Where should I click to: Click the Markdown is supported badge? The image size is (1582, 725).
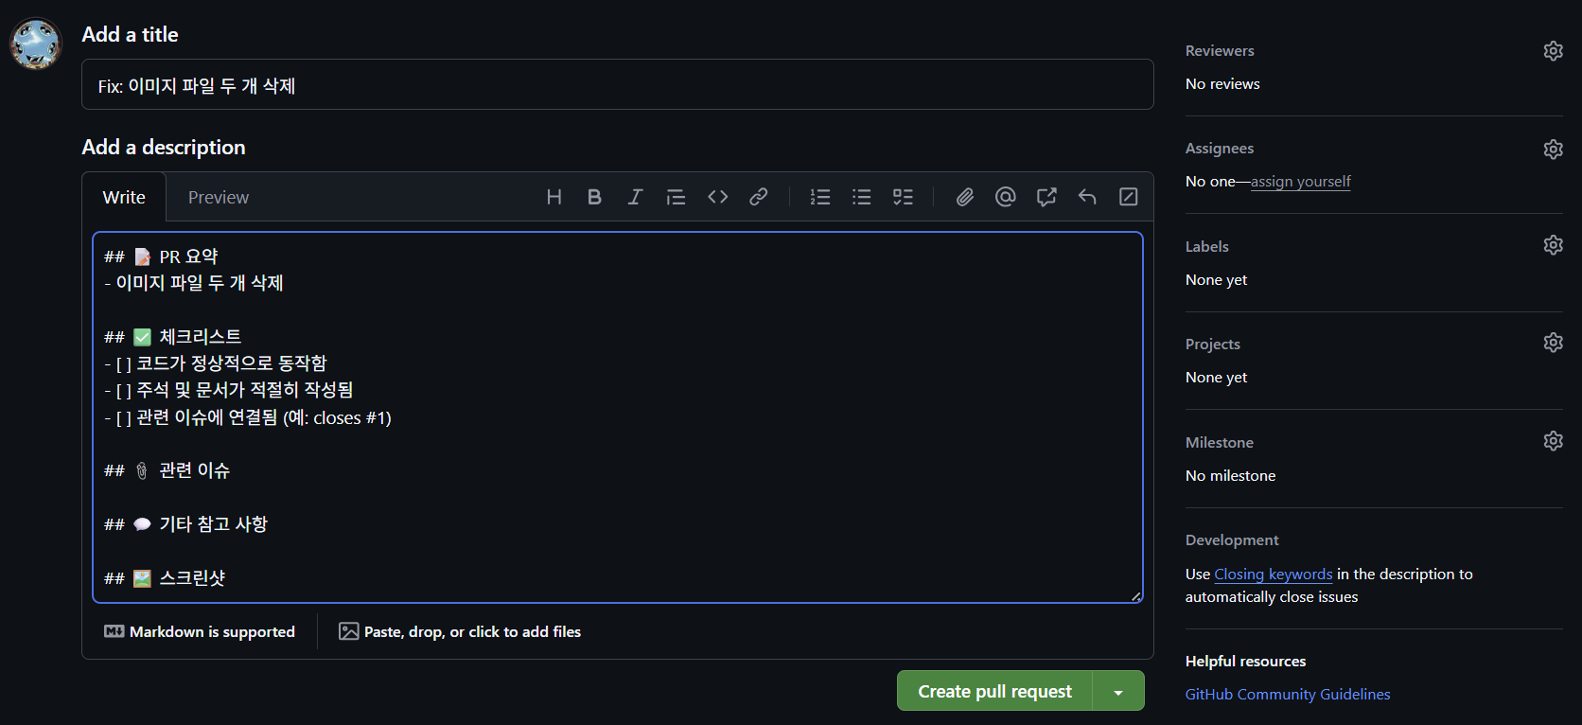point(200,631)
